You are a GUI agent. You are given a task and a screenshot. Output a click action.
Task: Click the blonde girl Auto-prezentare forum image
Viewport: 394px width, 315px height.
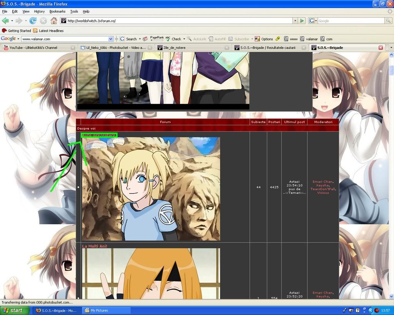[151, 189]
